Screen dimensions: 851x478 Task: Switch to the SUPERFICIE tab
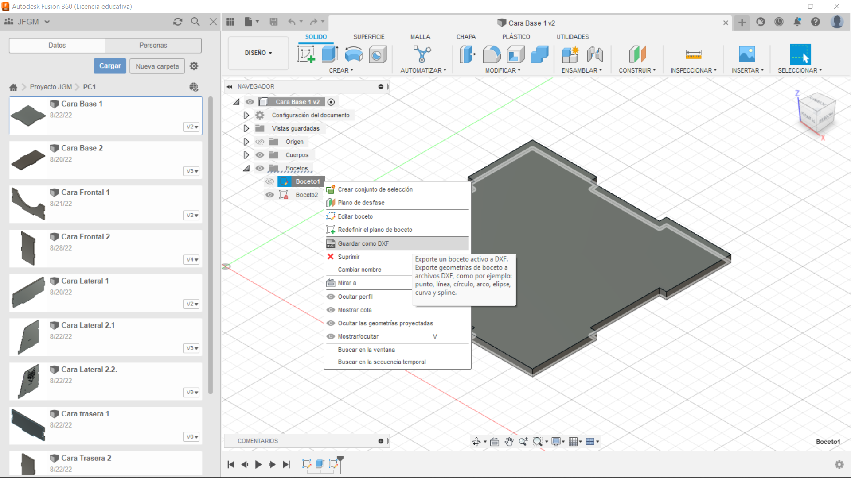tap(368, 37)
